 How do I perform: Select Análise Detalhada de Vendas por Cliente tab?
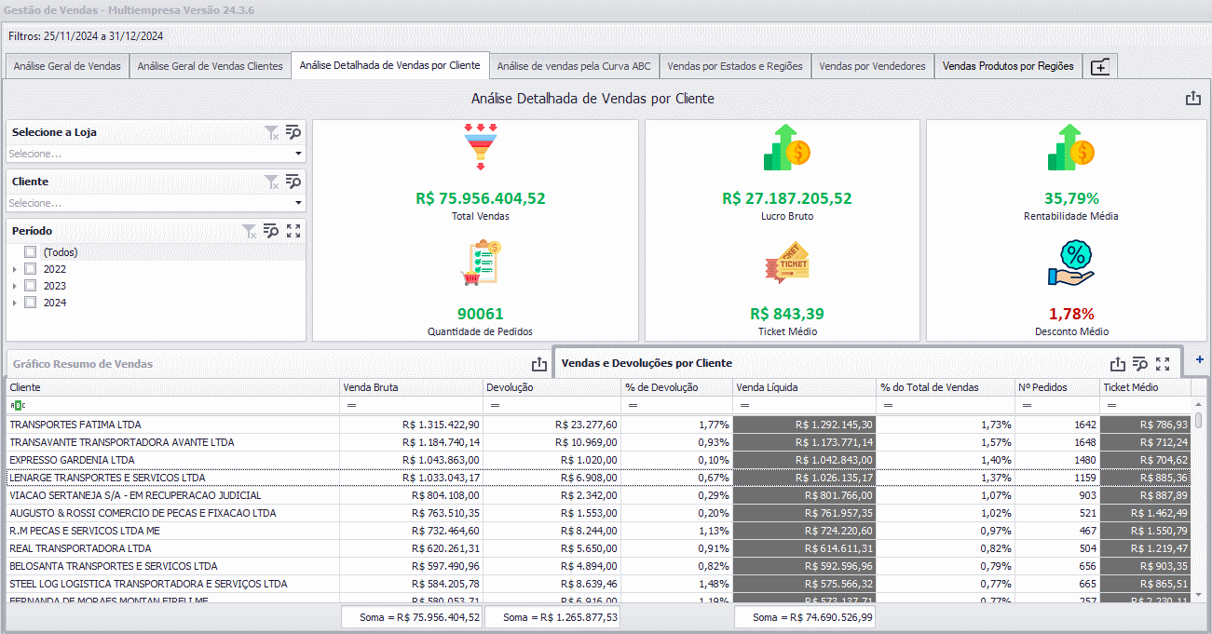pyautogui.click(x=389, y=65)
